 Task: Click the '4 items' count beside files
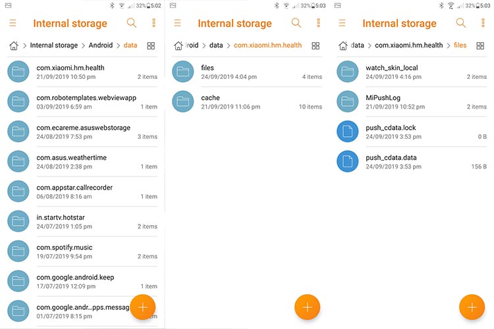click(x=312, y=77)
